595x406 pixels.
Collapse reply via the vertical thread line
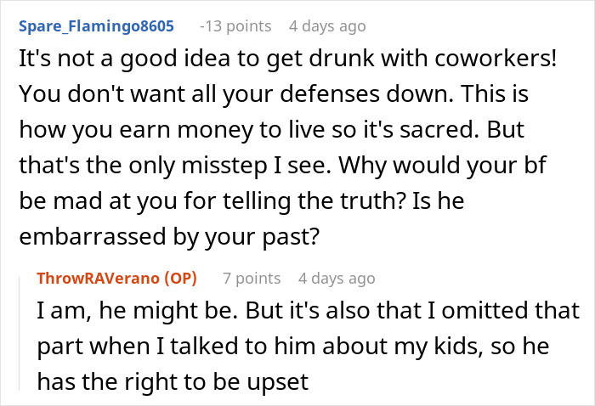coord(20,334)
